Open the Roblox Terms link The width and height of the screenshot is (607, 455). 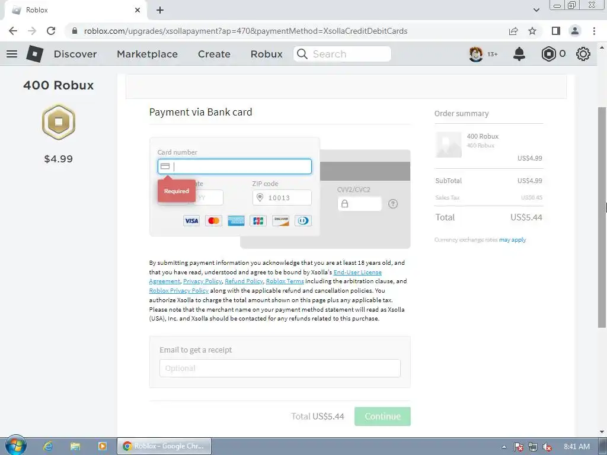click(285, 281)
